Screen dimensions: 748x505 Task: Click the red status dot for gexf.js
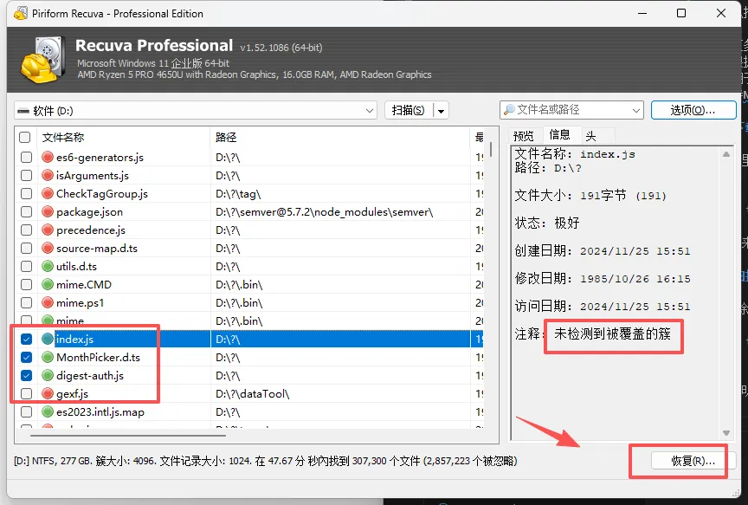(x=48, y=394)
